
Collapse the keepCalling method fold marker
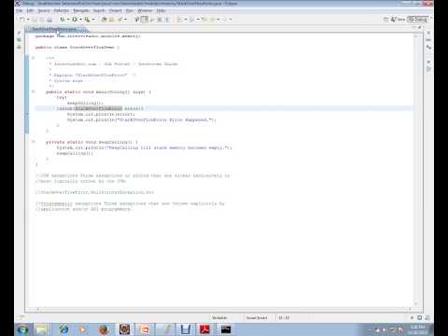34,142
